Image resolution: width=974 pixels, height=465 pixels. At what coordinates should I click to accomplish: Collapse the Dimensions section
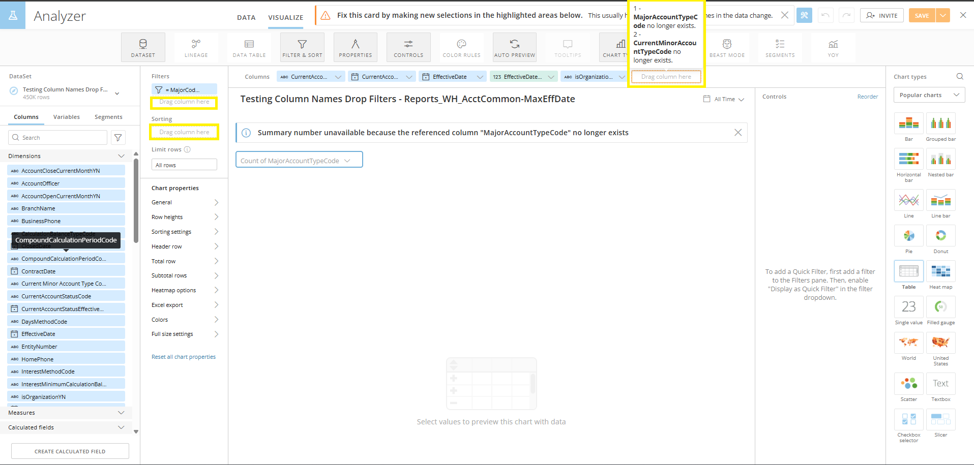pyautogui.click(x=121, y=156)
